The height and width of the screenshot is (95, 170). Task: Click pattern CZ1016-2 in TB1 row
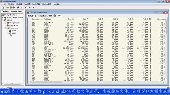pos(48,52)
